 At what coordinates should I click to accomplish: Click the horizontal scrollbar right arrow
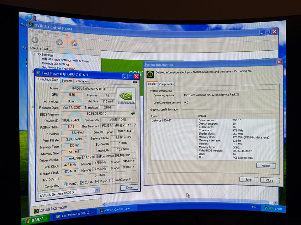[x=275, y=202]
